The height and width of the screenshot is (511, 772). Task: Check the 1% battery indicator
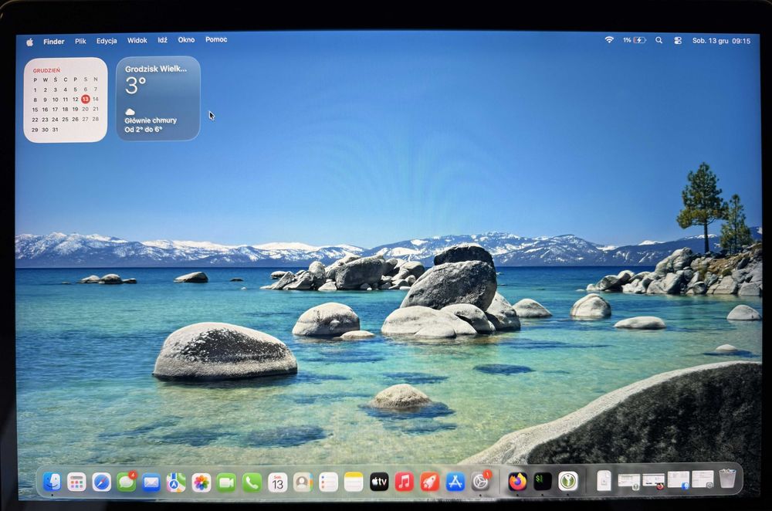coord(634,40)
